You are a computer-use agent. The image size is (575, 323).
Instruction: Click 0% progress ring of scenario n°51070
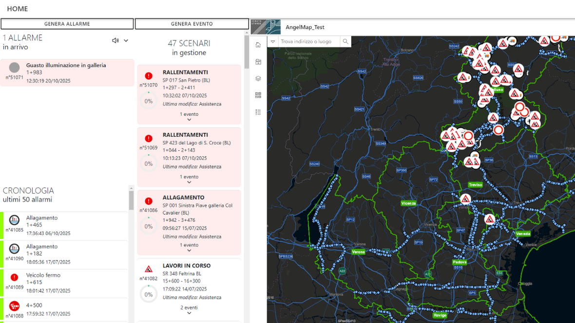(149, 101)
